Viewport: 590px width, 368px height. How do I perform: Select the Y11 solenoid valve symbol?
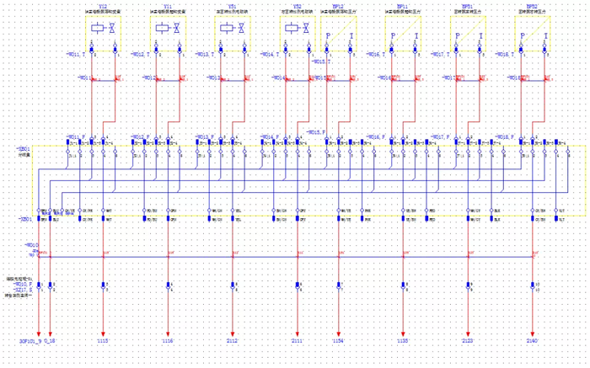point(168,29)
